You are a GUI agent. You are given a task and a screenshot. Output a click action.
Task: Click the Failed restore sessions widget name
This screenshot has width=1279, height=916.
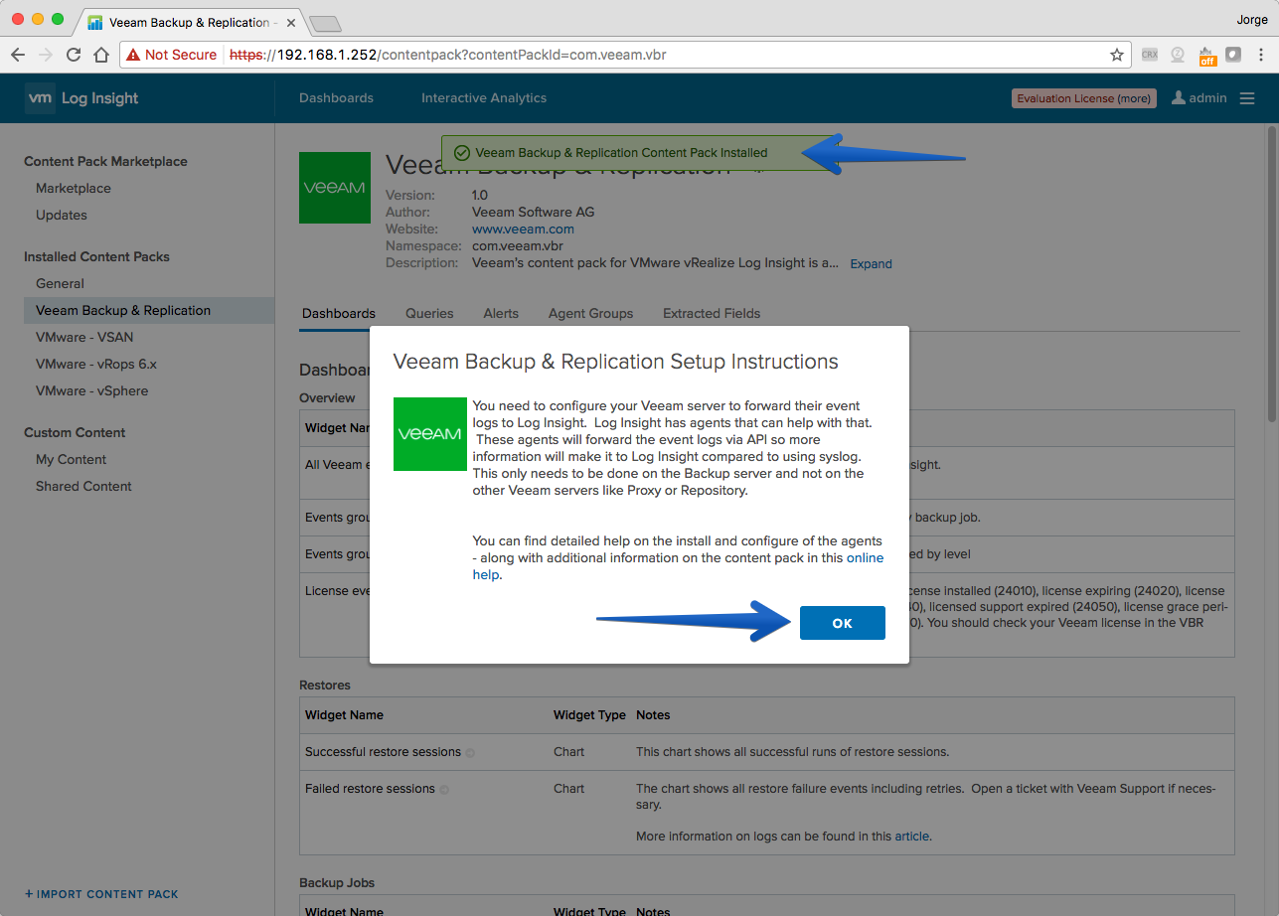tap(370, 789)
